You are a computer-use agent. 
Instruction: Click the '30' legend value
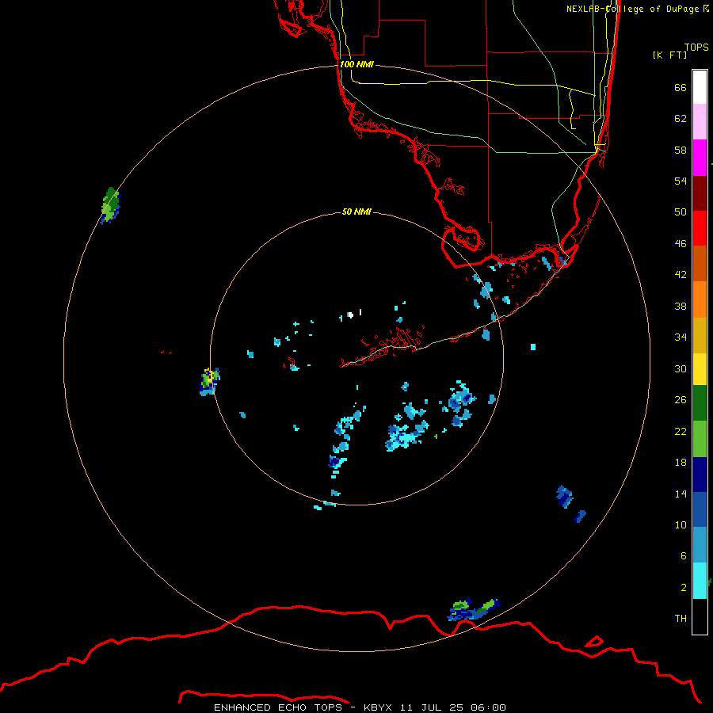click(681, 368)
